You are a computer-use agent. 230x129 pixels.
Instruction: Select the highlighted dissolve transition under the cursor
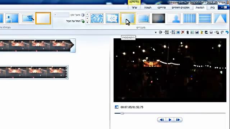[x=128, y=18]
